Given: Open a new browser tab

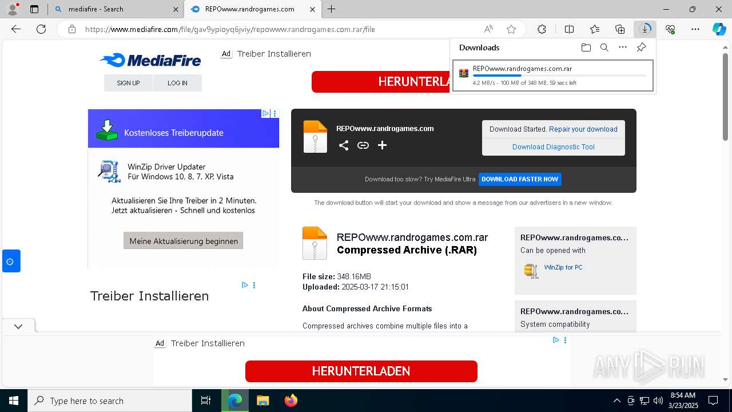Looking at the screenshot, I should click(x=332, y=9).
